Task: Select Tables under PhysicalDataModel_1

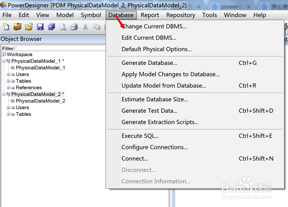Action: point(24,81)
